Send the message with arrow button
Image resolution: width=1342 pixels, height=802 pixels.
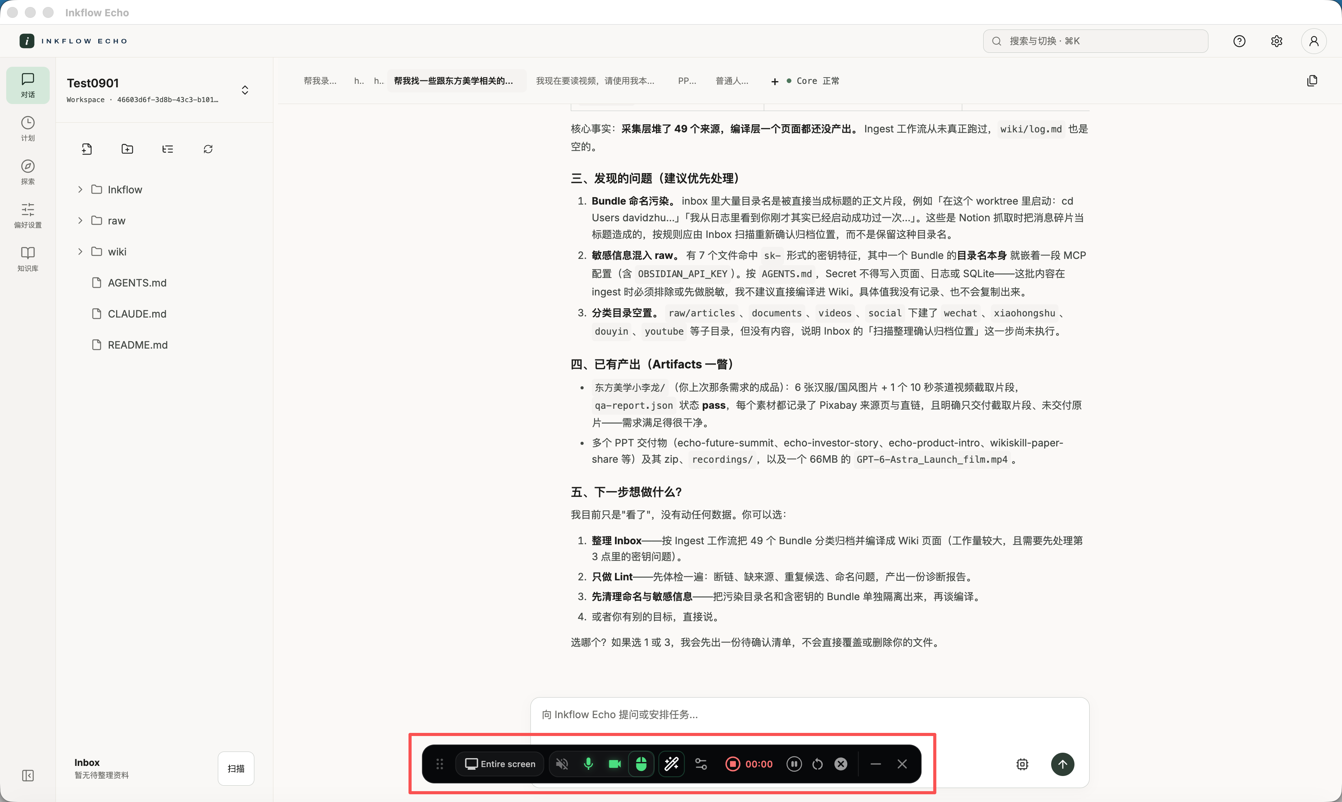coord(1062,764)
